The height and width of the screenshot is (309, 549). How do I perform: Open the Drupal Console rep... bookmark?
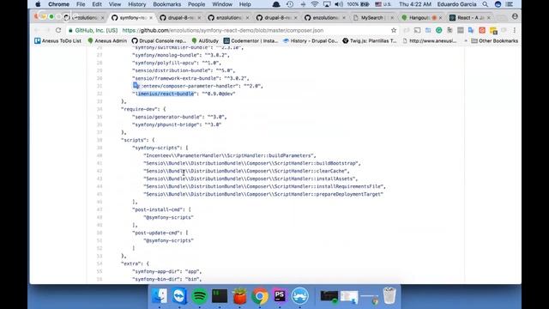(159, 41)
